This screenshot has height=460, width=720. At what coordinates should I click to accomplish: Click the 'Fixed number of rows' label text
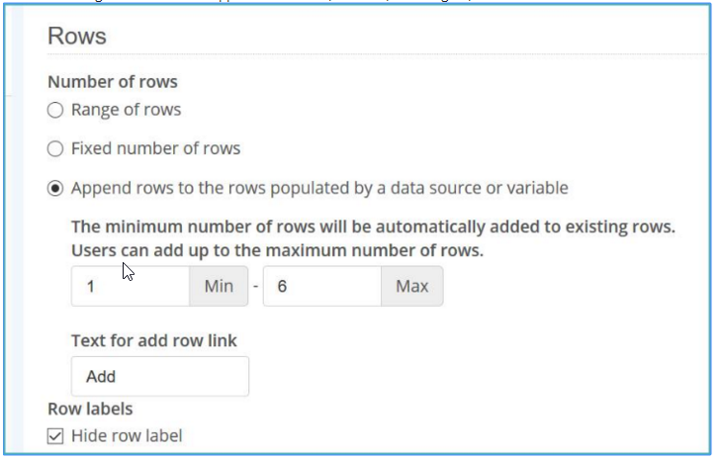[x=155, y=148]
